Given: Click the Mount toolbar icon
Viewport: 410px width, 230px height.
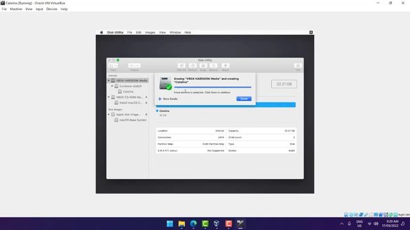Looking at the screenshot, I should [225, 66].
